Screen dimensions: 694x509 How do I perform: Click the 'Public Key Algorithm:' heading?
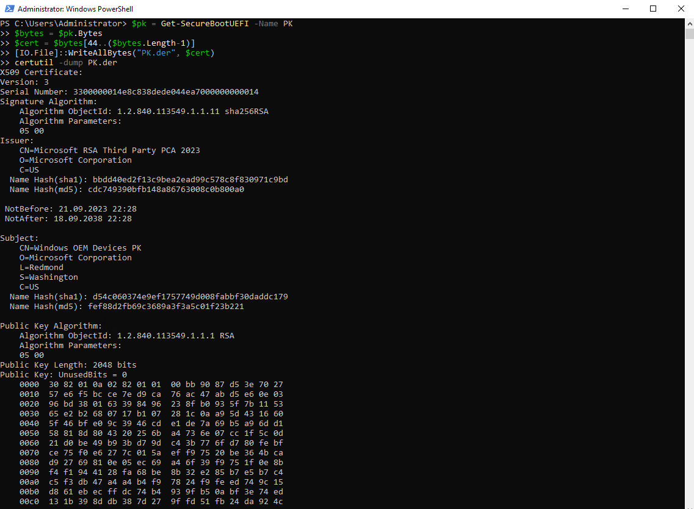[51, 326]
